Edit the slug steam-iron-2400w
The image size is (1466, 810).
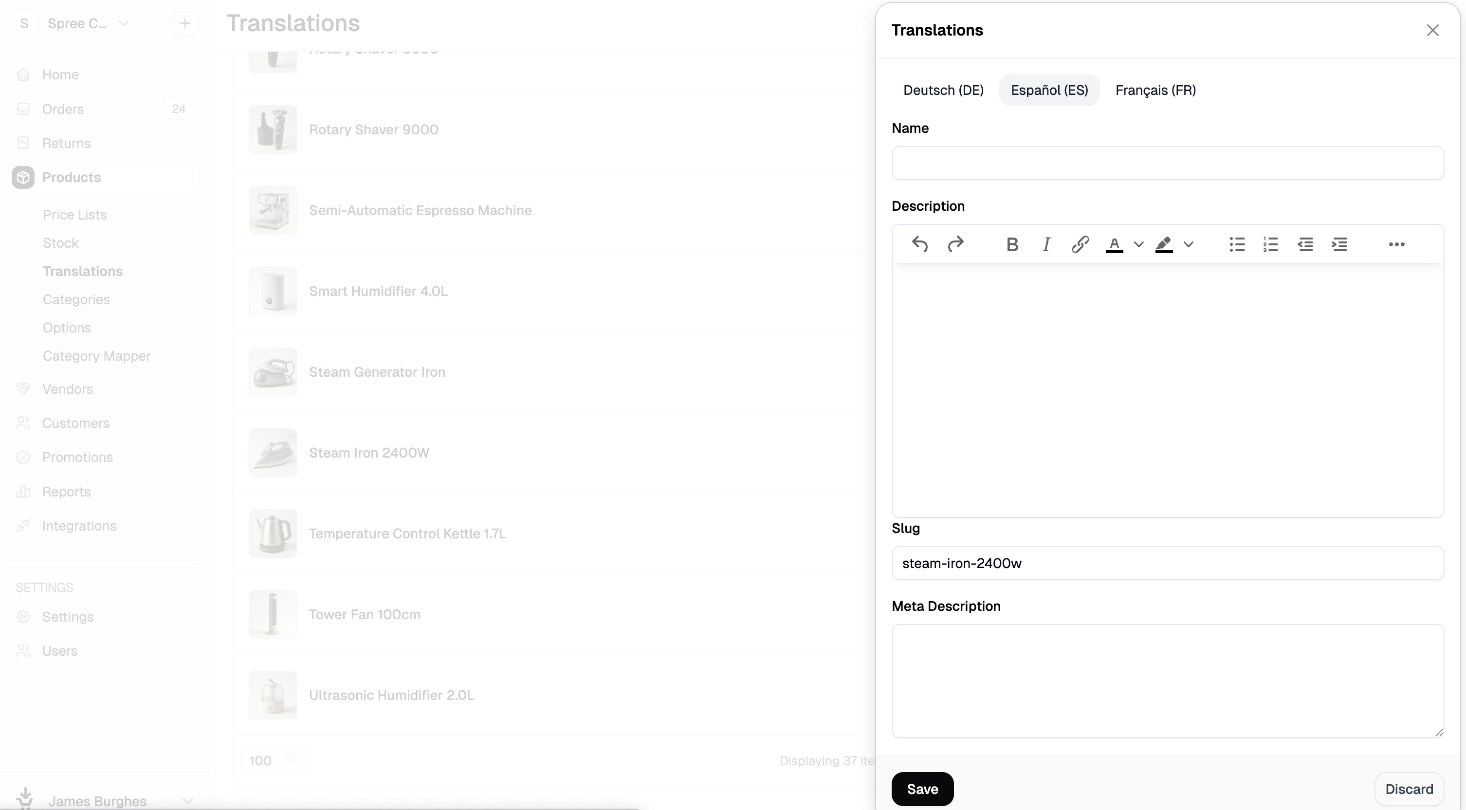[x=1167, y=564]
